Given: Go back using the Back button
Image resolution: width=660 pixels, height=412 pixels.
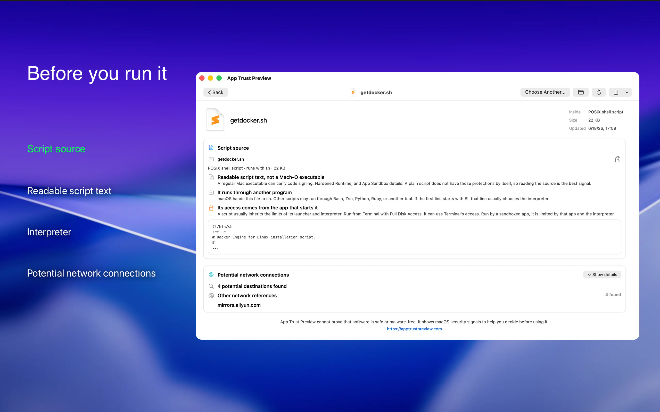Looking at the screenshot, I should point(216,92).
